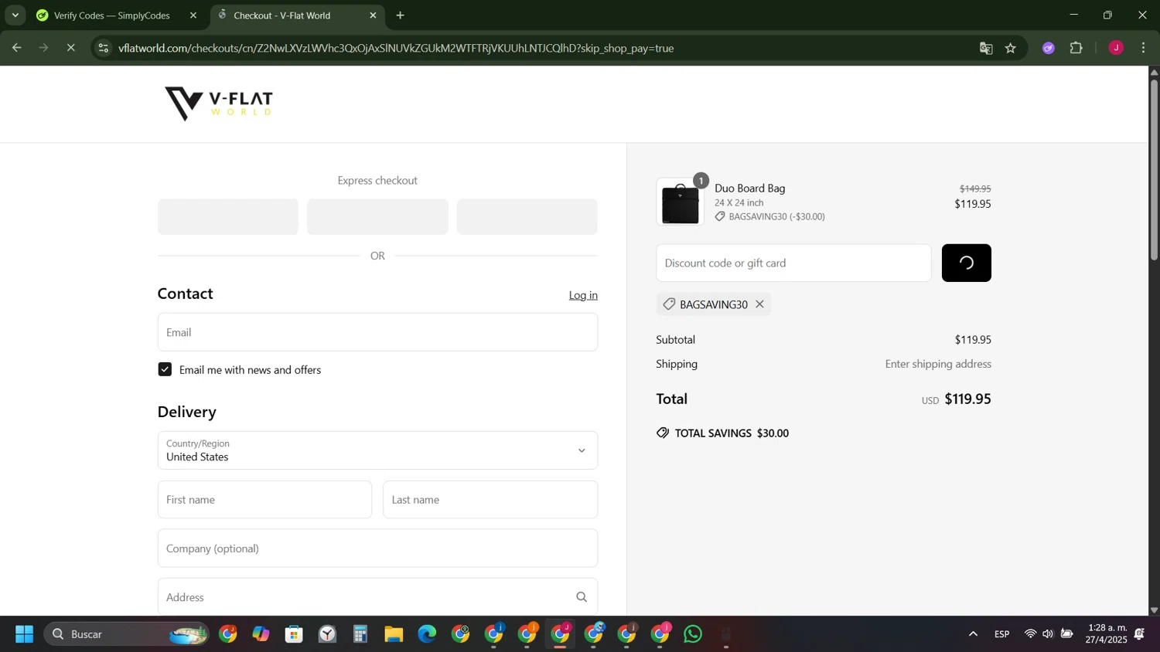Open the Chrome extensions menu
1160x652 pixels.
(1076, 48)
